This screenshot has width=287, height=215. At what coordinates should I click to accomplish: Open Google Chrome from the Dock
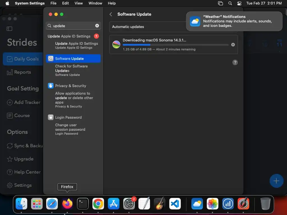98,204
